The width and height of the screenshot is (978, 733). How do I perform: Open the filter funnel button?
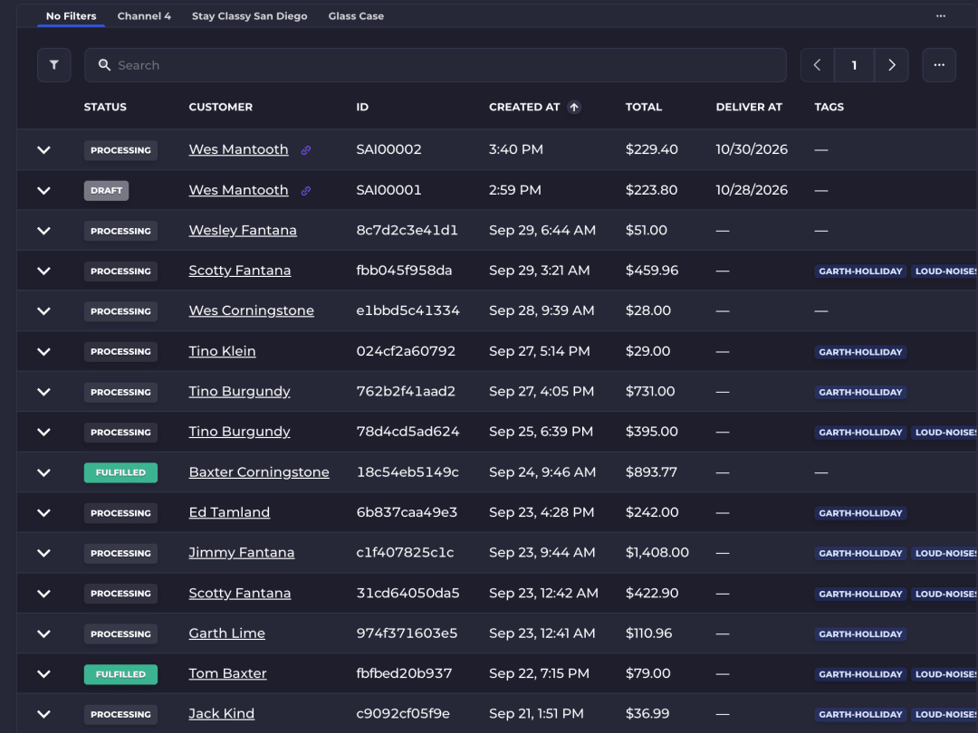pos(54,65)
